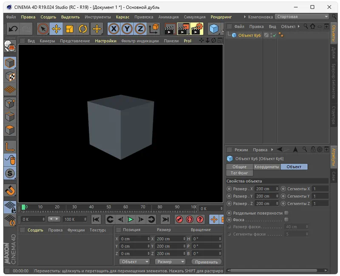Open render settings clapperboard with gear
The height and width of the screenshot is (276, 340).
[x=197, y=29]
